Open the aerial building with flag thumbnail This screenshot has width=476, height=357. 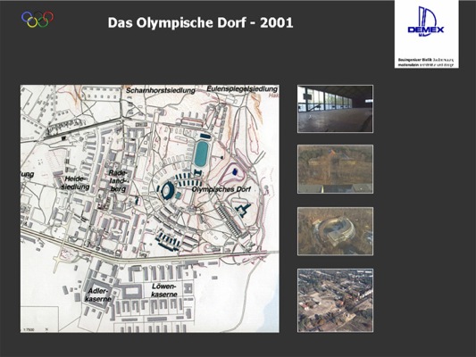point(335,169)
